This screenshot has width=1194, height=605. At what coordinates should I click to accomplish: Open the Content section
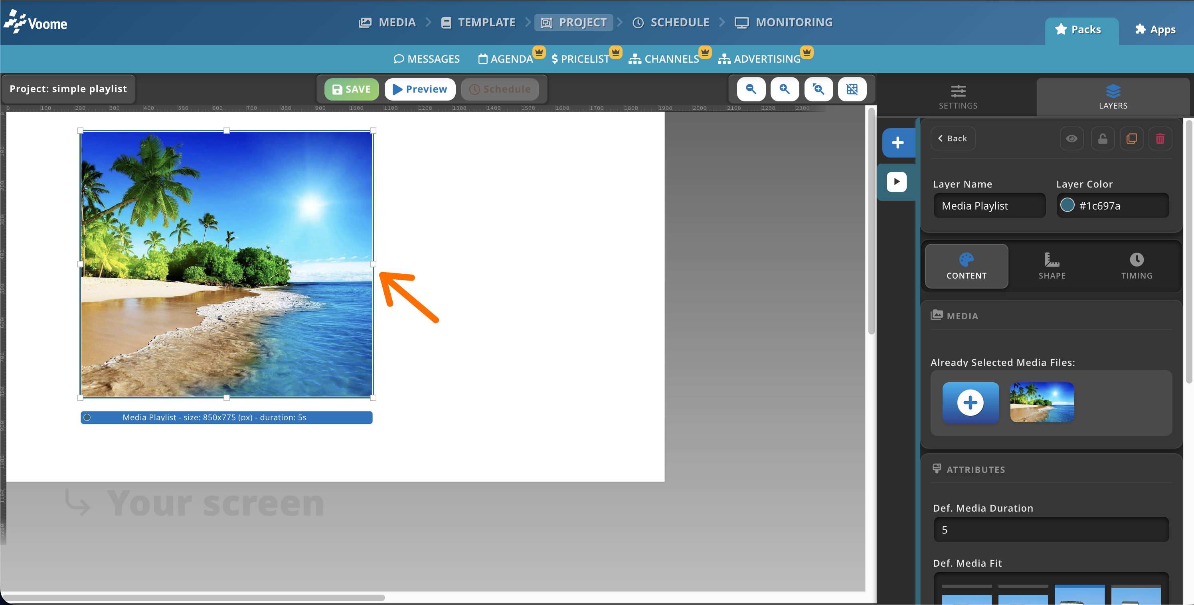coord(967,266)
